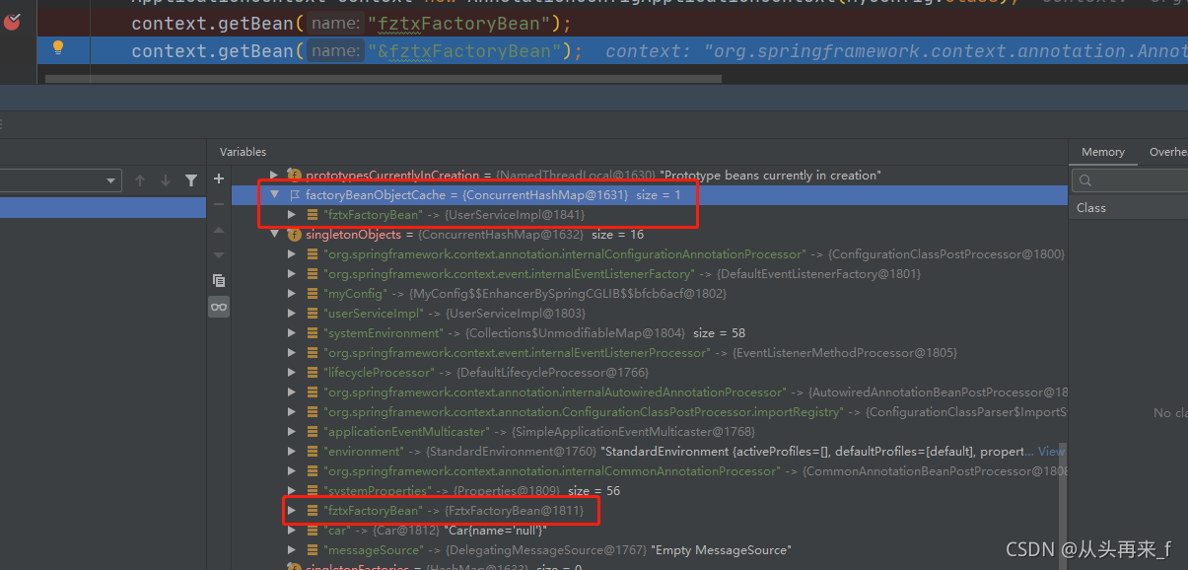This screenshot has width=1188, height=570.
Task: Toggle the show watches glasses icon
Action: coord(219,307)
